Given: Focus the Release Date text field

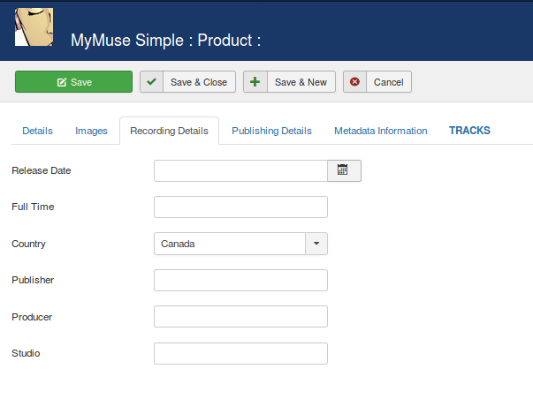Looking at the screenshot, I should (x=240, y=170).
